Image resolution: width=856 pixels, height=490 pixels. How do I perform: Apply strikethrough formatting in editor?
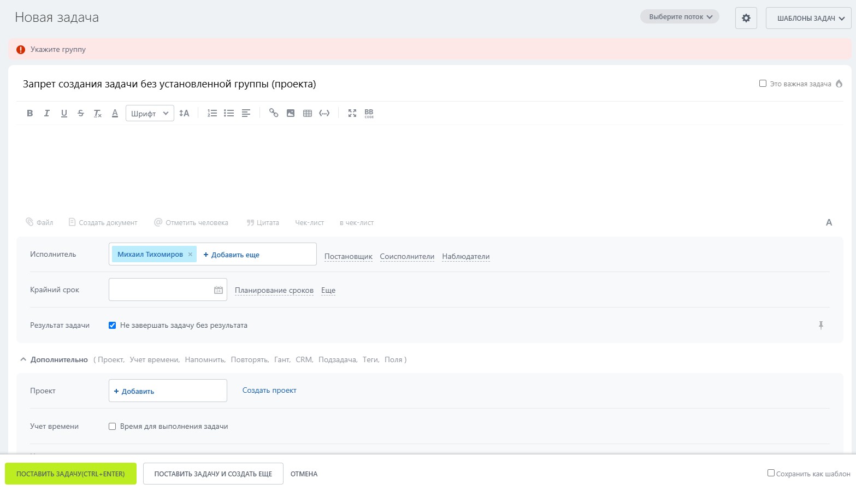click(x=81, y=113)
